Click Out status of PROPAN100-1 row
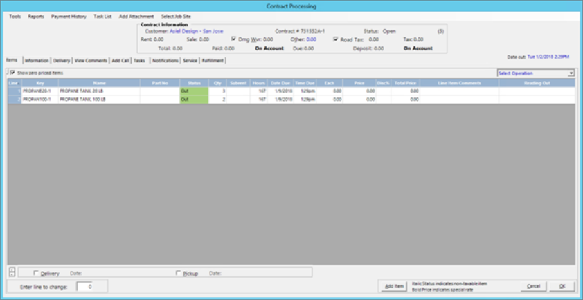 click(194, 100)
